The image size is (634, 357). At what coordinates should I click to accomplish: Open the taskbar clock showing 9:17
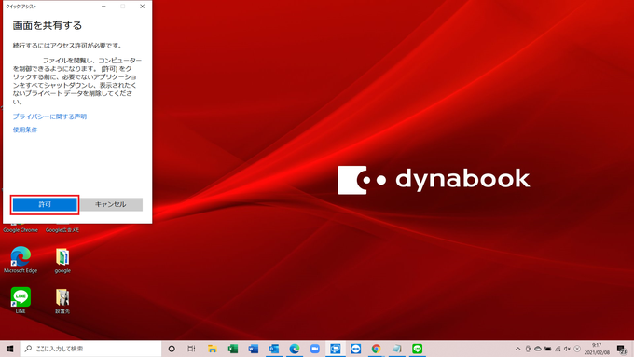click(597, 349)
